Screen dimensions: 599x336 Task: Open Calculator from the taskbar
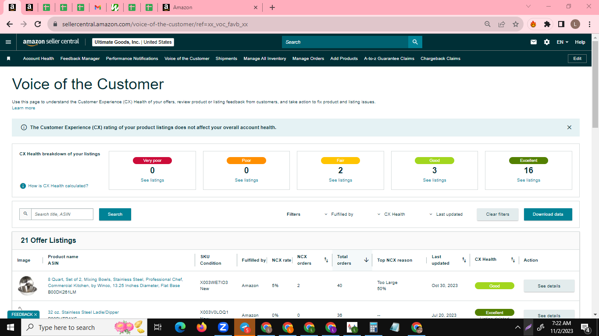[374, 327]
